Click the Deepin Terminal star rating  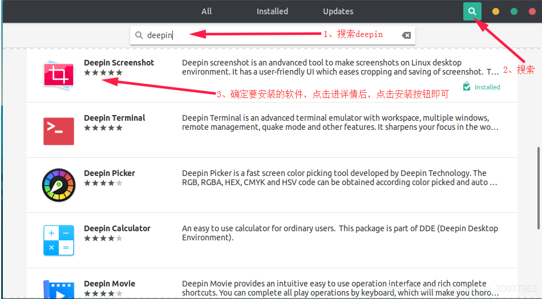103,128
